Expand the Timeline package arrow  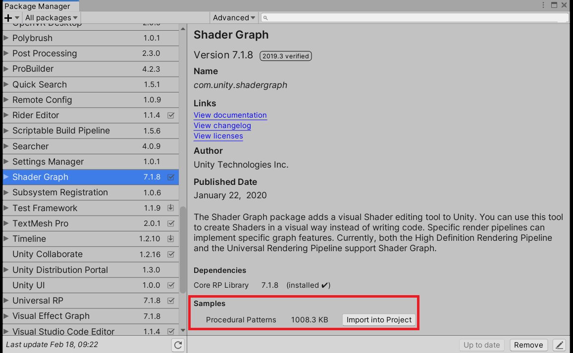(6, 238)
